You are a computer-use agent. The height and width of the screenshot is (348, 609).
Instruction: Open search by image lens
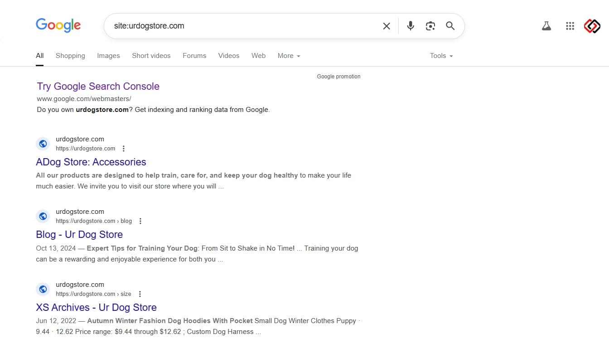[430, 26]
